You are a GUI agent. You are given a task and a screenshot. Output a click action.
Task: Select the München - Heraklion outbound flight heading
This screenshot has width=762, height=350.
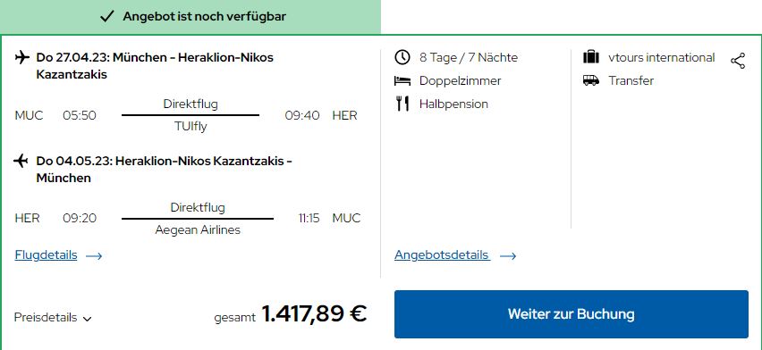tap(155, 66)
